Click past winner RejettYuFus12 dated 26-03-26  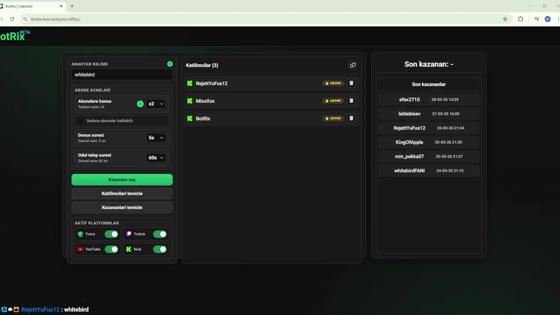coord(409,128)
